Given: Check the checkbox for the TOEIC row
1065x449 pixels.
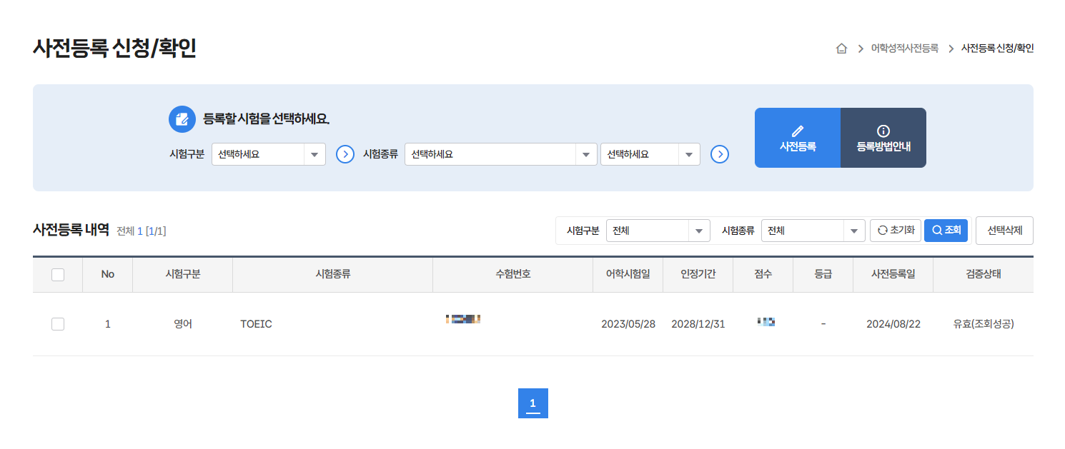Looking at the screenshot, I should [58, 324].
